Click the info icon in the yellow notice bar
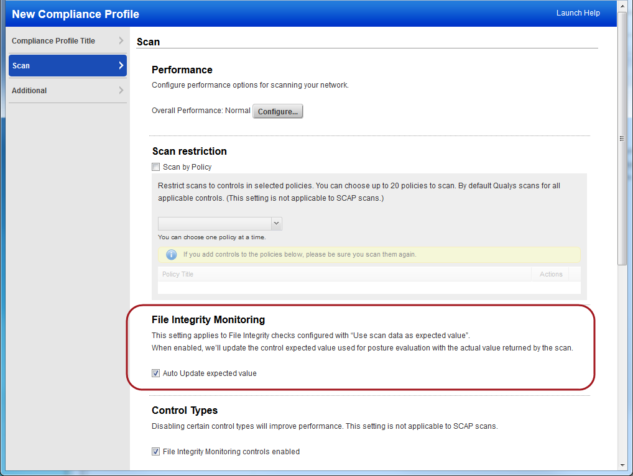 [x=171, y=255]
